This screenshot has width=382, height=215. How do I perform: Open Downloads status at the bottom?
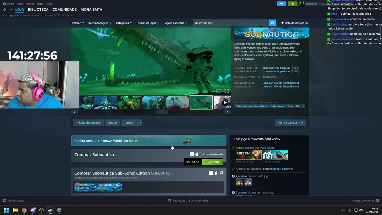(188, 201)
